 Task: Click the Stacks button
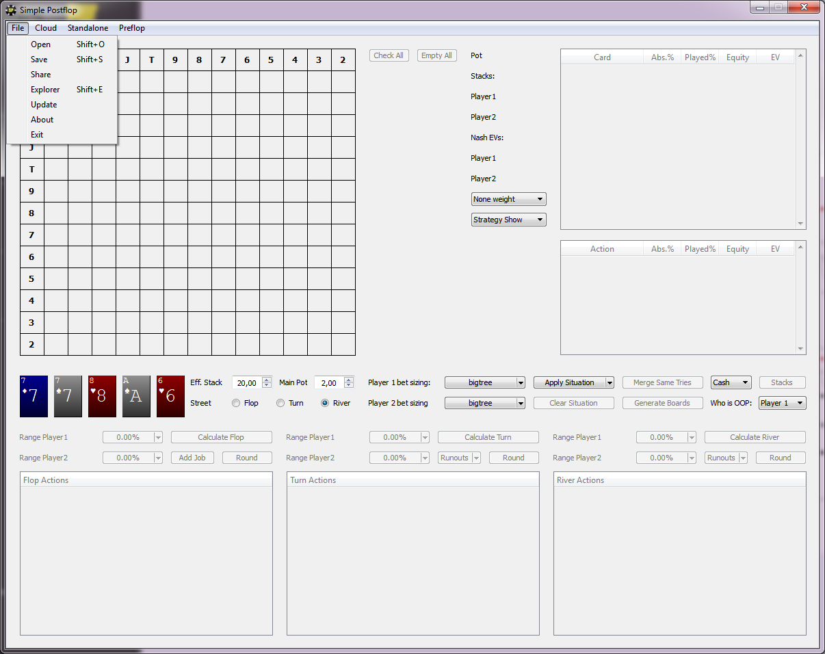tap(783, 382)
